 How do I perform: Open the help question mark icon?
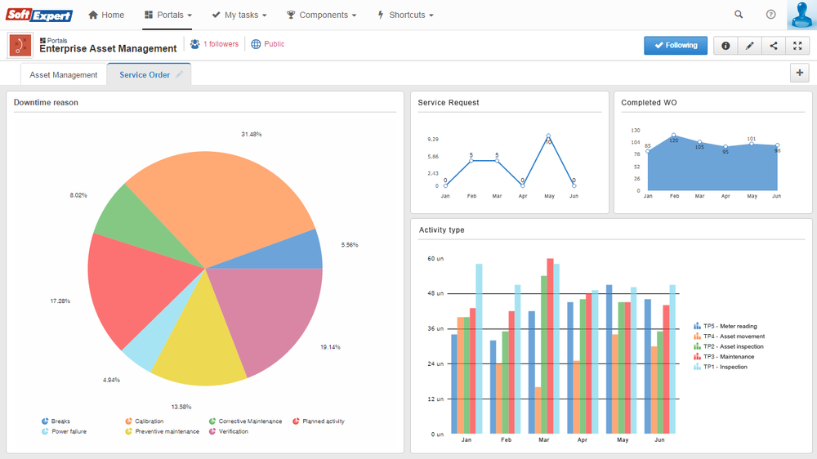(x=770, y=15)
